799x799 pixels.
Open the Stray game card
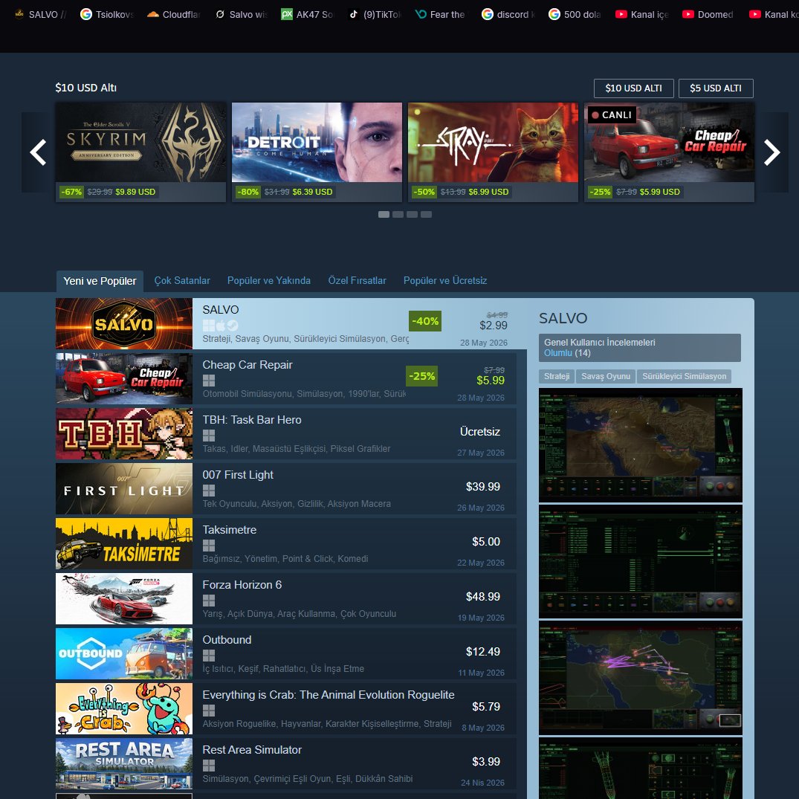493,152
